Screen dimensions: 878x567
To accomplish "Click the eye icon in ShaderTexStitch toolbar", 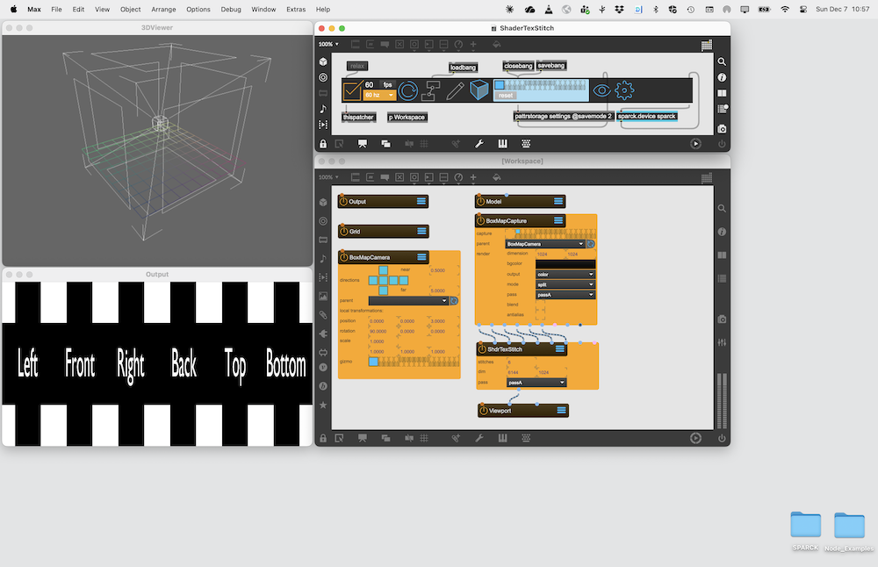I will pos(601,90).
